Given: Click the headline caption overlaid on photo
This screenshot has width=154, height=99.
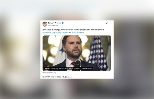Looking at the screenshot, I should click(x=69, y=68).
